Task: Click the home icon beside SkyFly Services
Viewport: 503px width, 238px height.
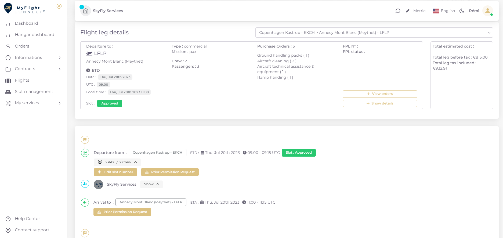Action: 86,11
